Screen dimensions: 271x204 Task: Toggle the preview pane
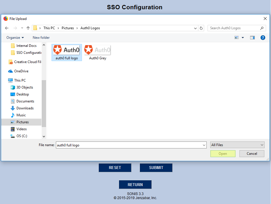click(252, 37)
